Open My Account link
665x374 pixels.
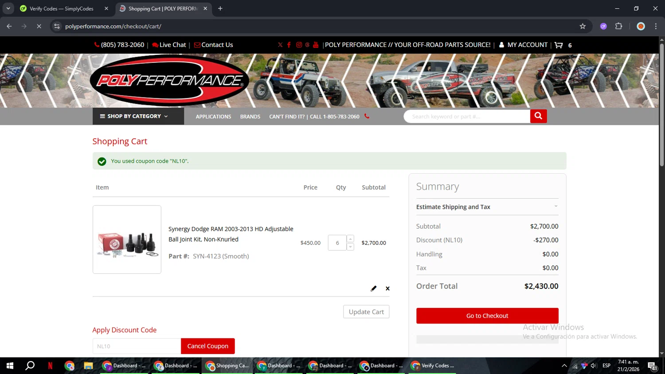pos(523,45)
